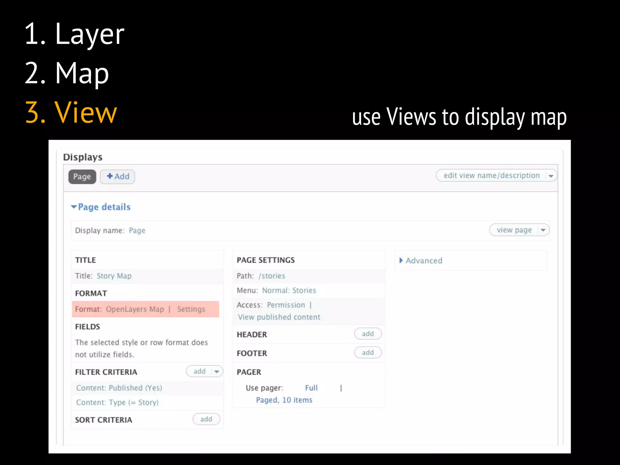
Task: Open the Story Map title link
Action: 114,276
